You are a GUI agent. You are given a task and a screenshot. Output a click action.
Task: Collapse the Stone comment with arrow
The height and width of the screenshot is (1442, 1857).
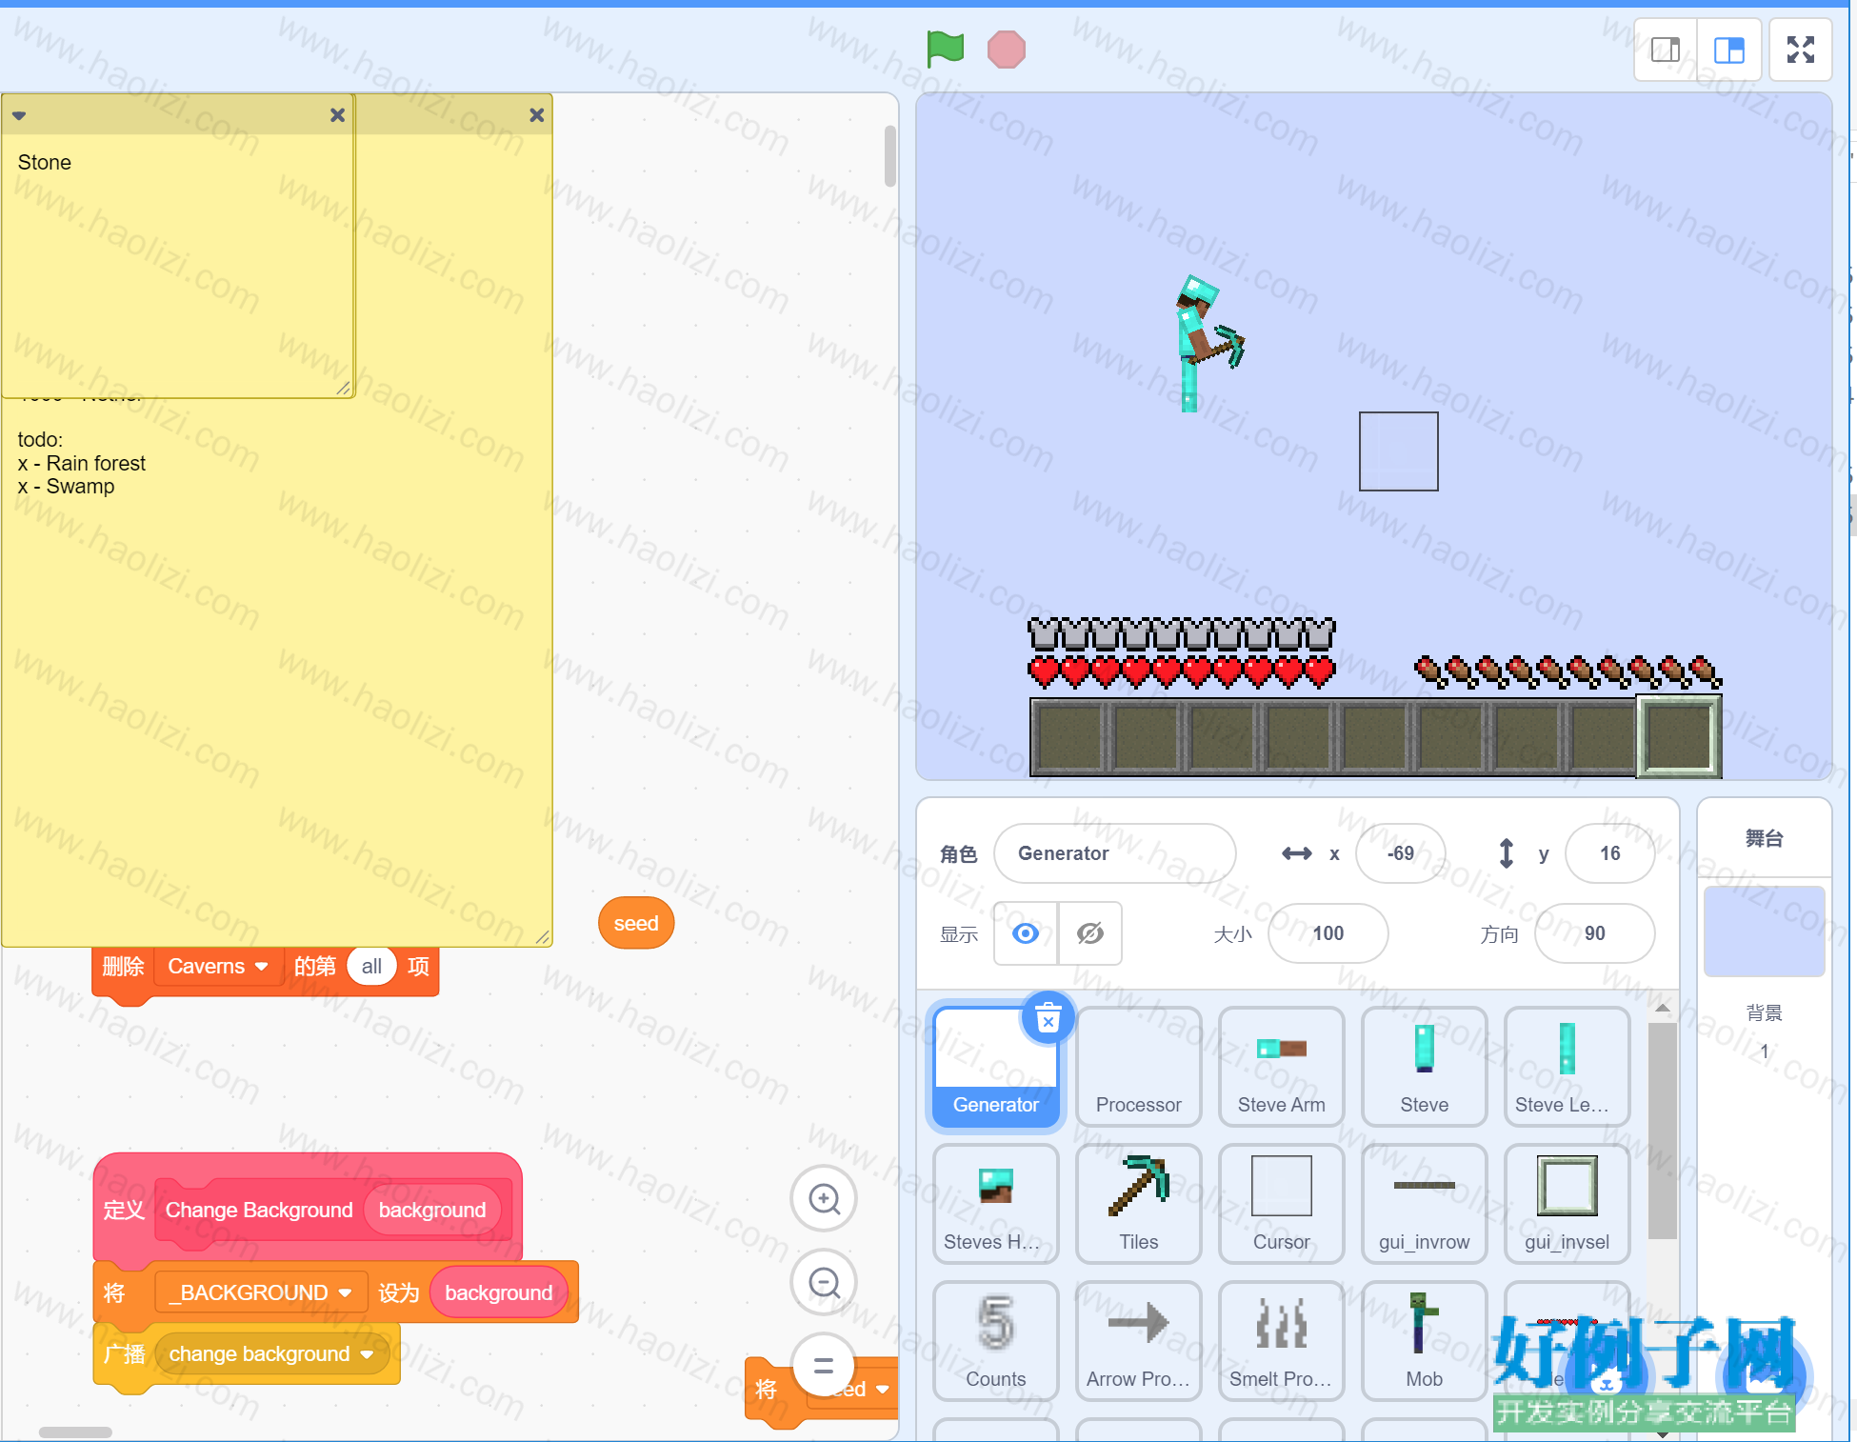click(19, 116)
